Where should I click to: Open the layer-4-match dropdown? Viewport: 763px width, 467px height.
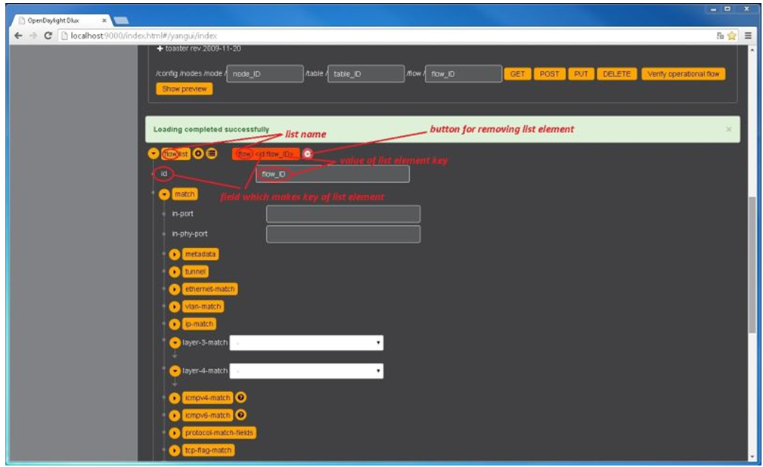[306, 371]
